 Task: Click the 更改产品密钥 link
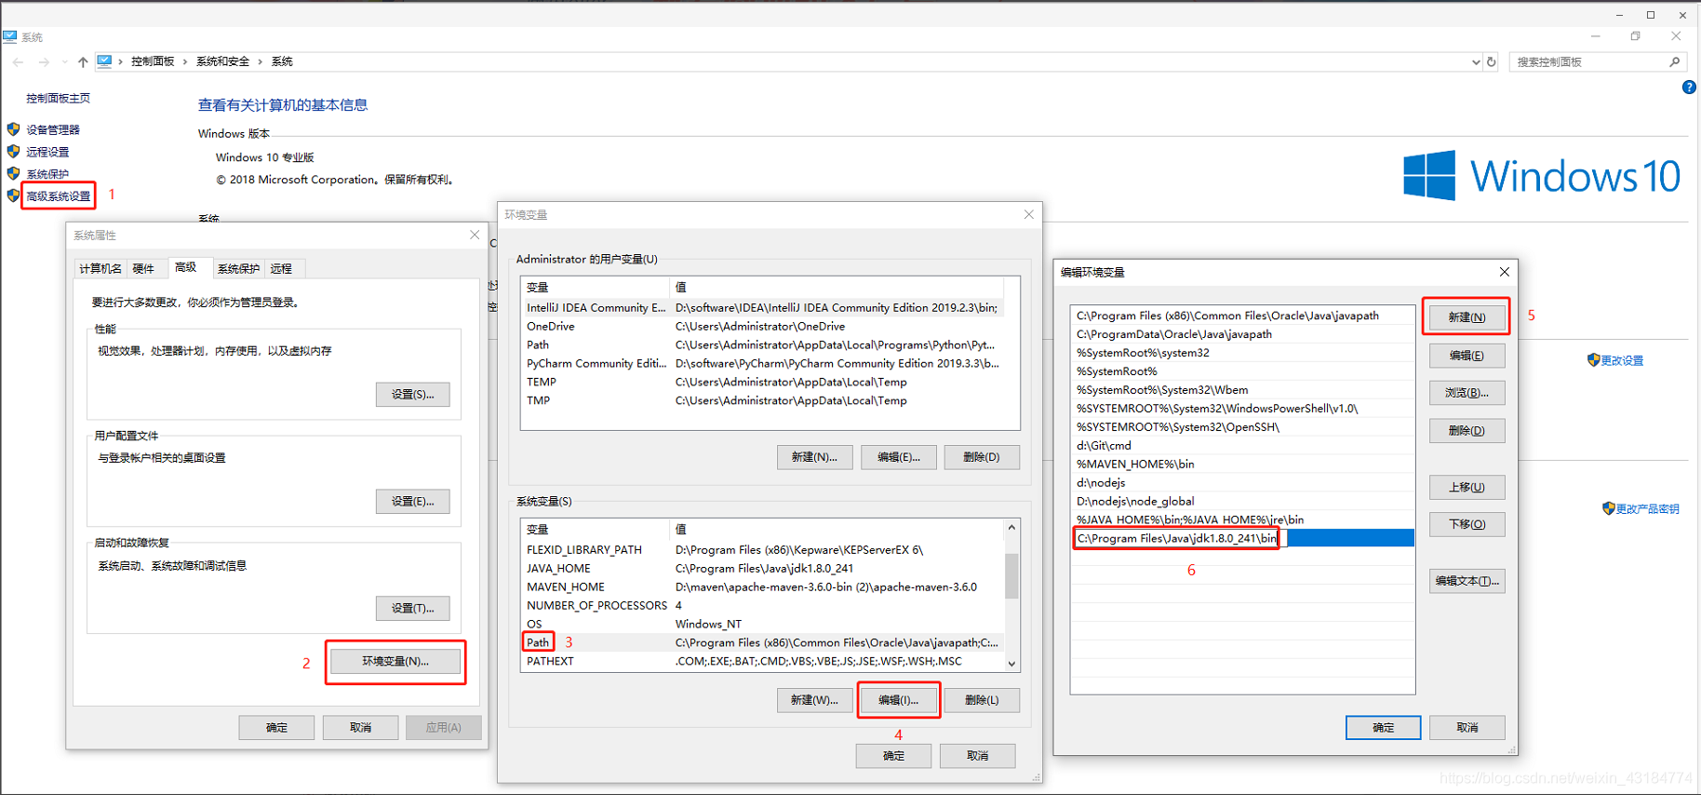pos(1647,508)
